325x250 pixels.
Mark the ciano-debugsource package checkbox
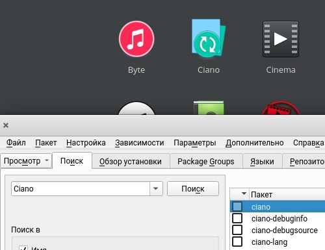[x=237, y=230]
